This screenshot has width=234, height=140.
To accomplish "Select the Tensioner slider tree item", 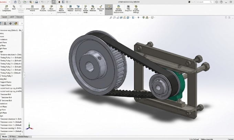I will [11, 125].
